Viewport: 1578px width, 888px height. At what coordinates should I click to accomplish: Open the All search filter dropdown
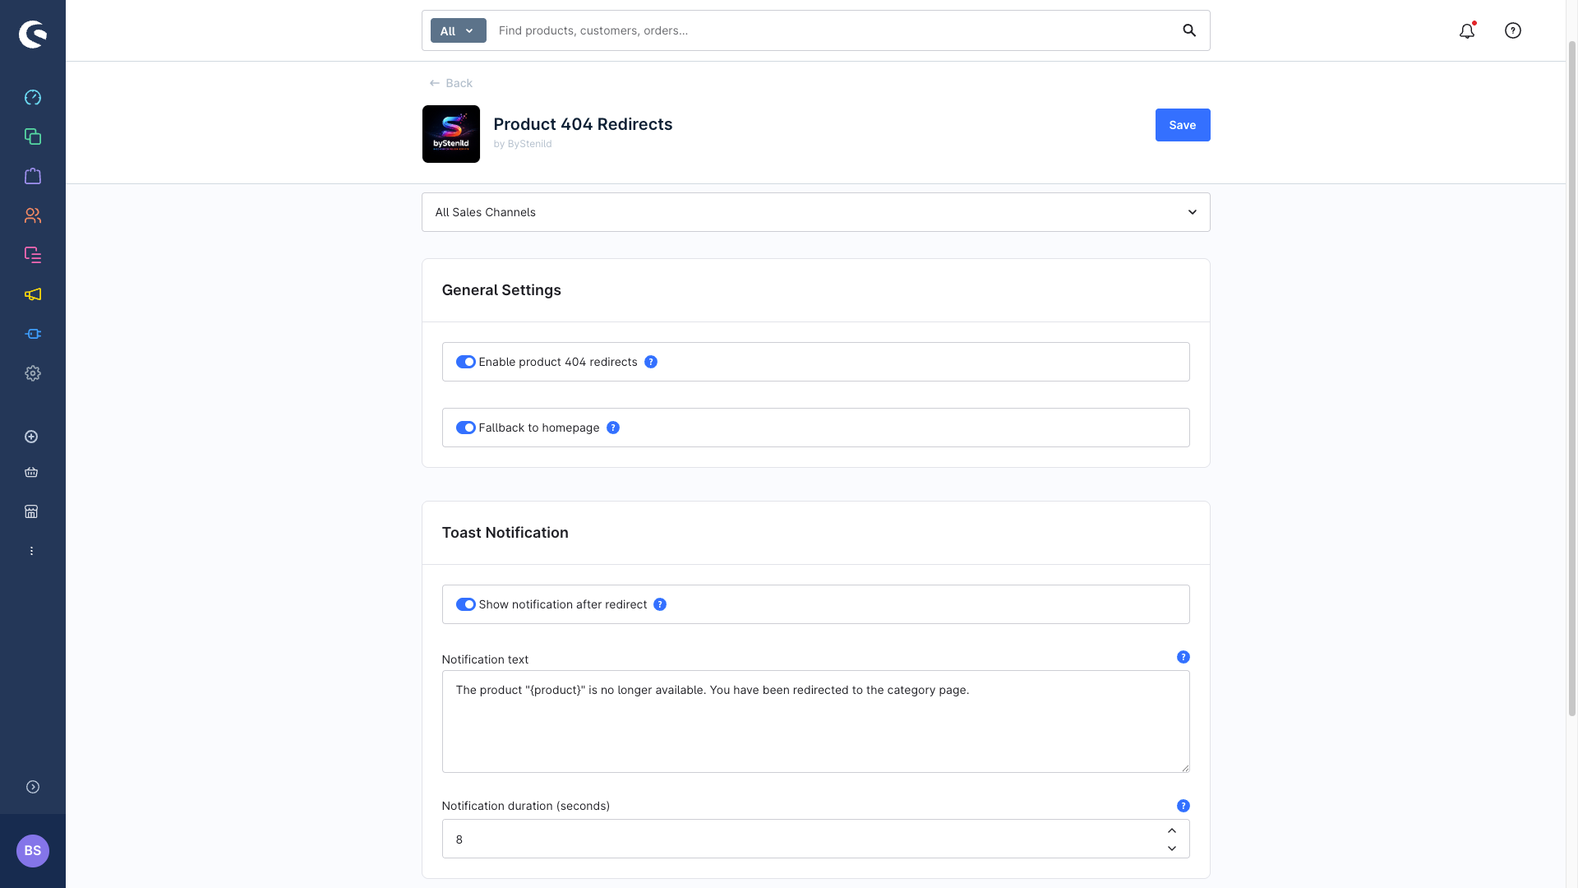point(458,30)
